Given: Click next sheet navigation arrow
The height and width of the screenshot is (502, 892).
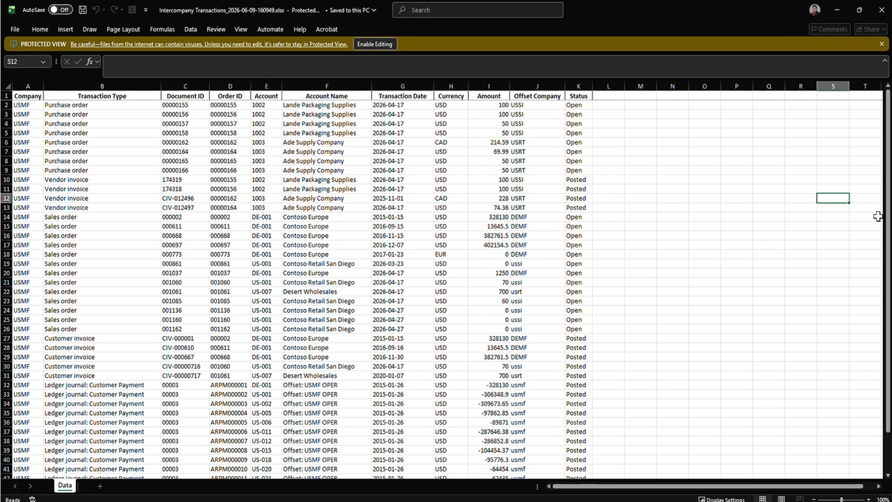Looking at the screenshot, I should coord(29,486).
